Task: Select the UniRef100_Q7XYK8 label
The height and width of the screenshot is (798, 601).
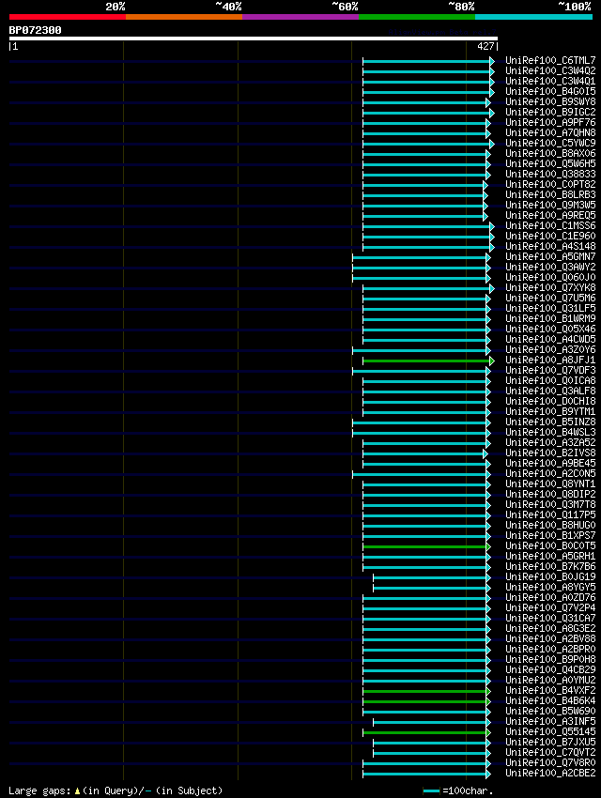Action: 550,287
